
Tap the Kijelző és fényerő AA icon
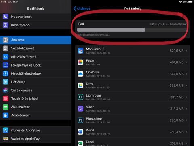(x=6, y=57)
